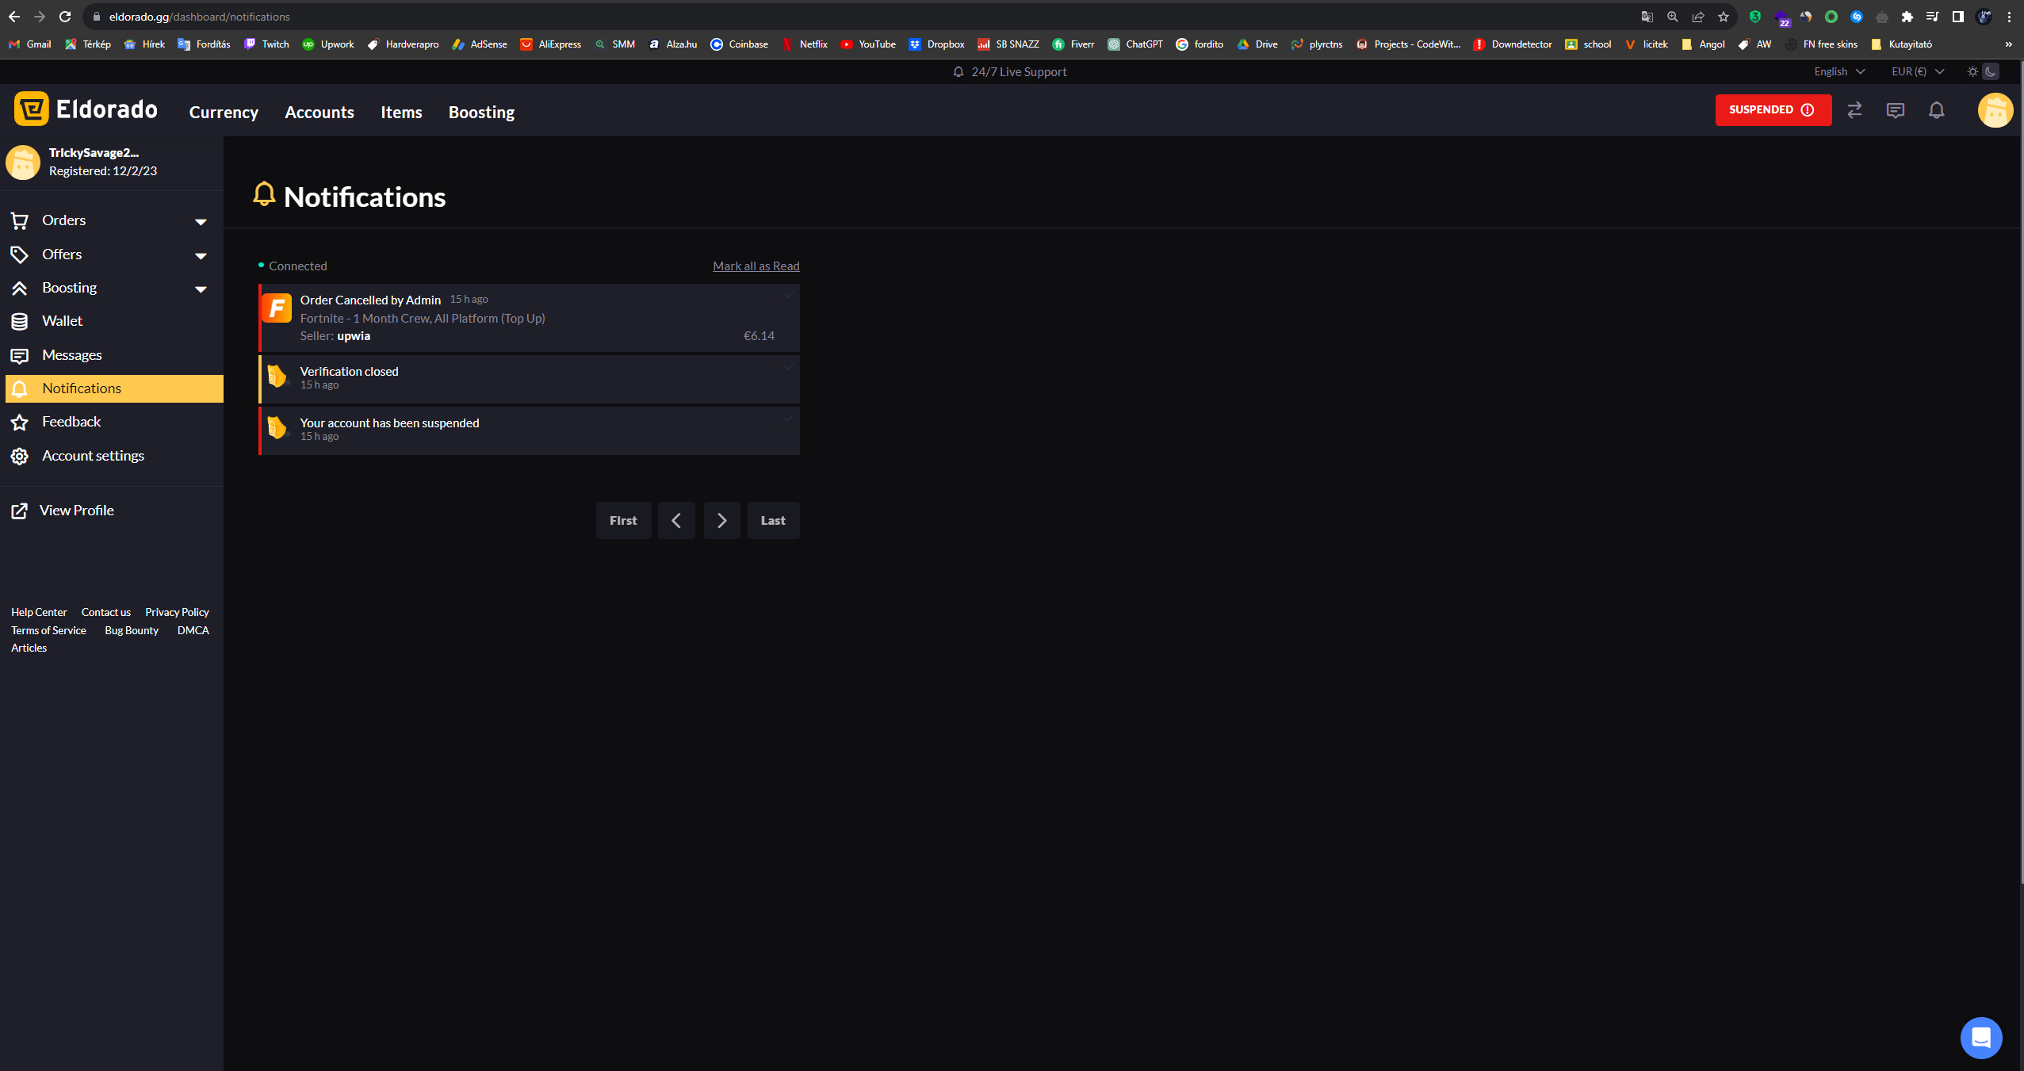Click the feedback star icon in sidebar
The width and height of the screenshot is (2024, 1071).
pyautogui.click(x=20, y=422)
